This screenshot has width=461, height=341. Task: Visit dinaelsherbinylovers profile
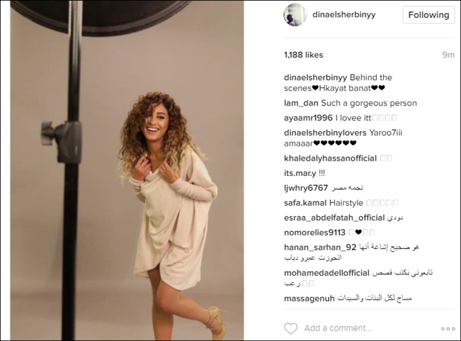(x=325, y=133)
